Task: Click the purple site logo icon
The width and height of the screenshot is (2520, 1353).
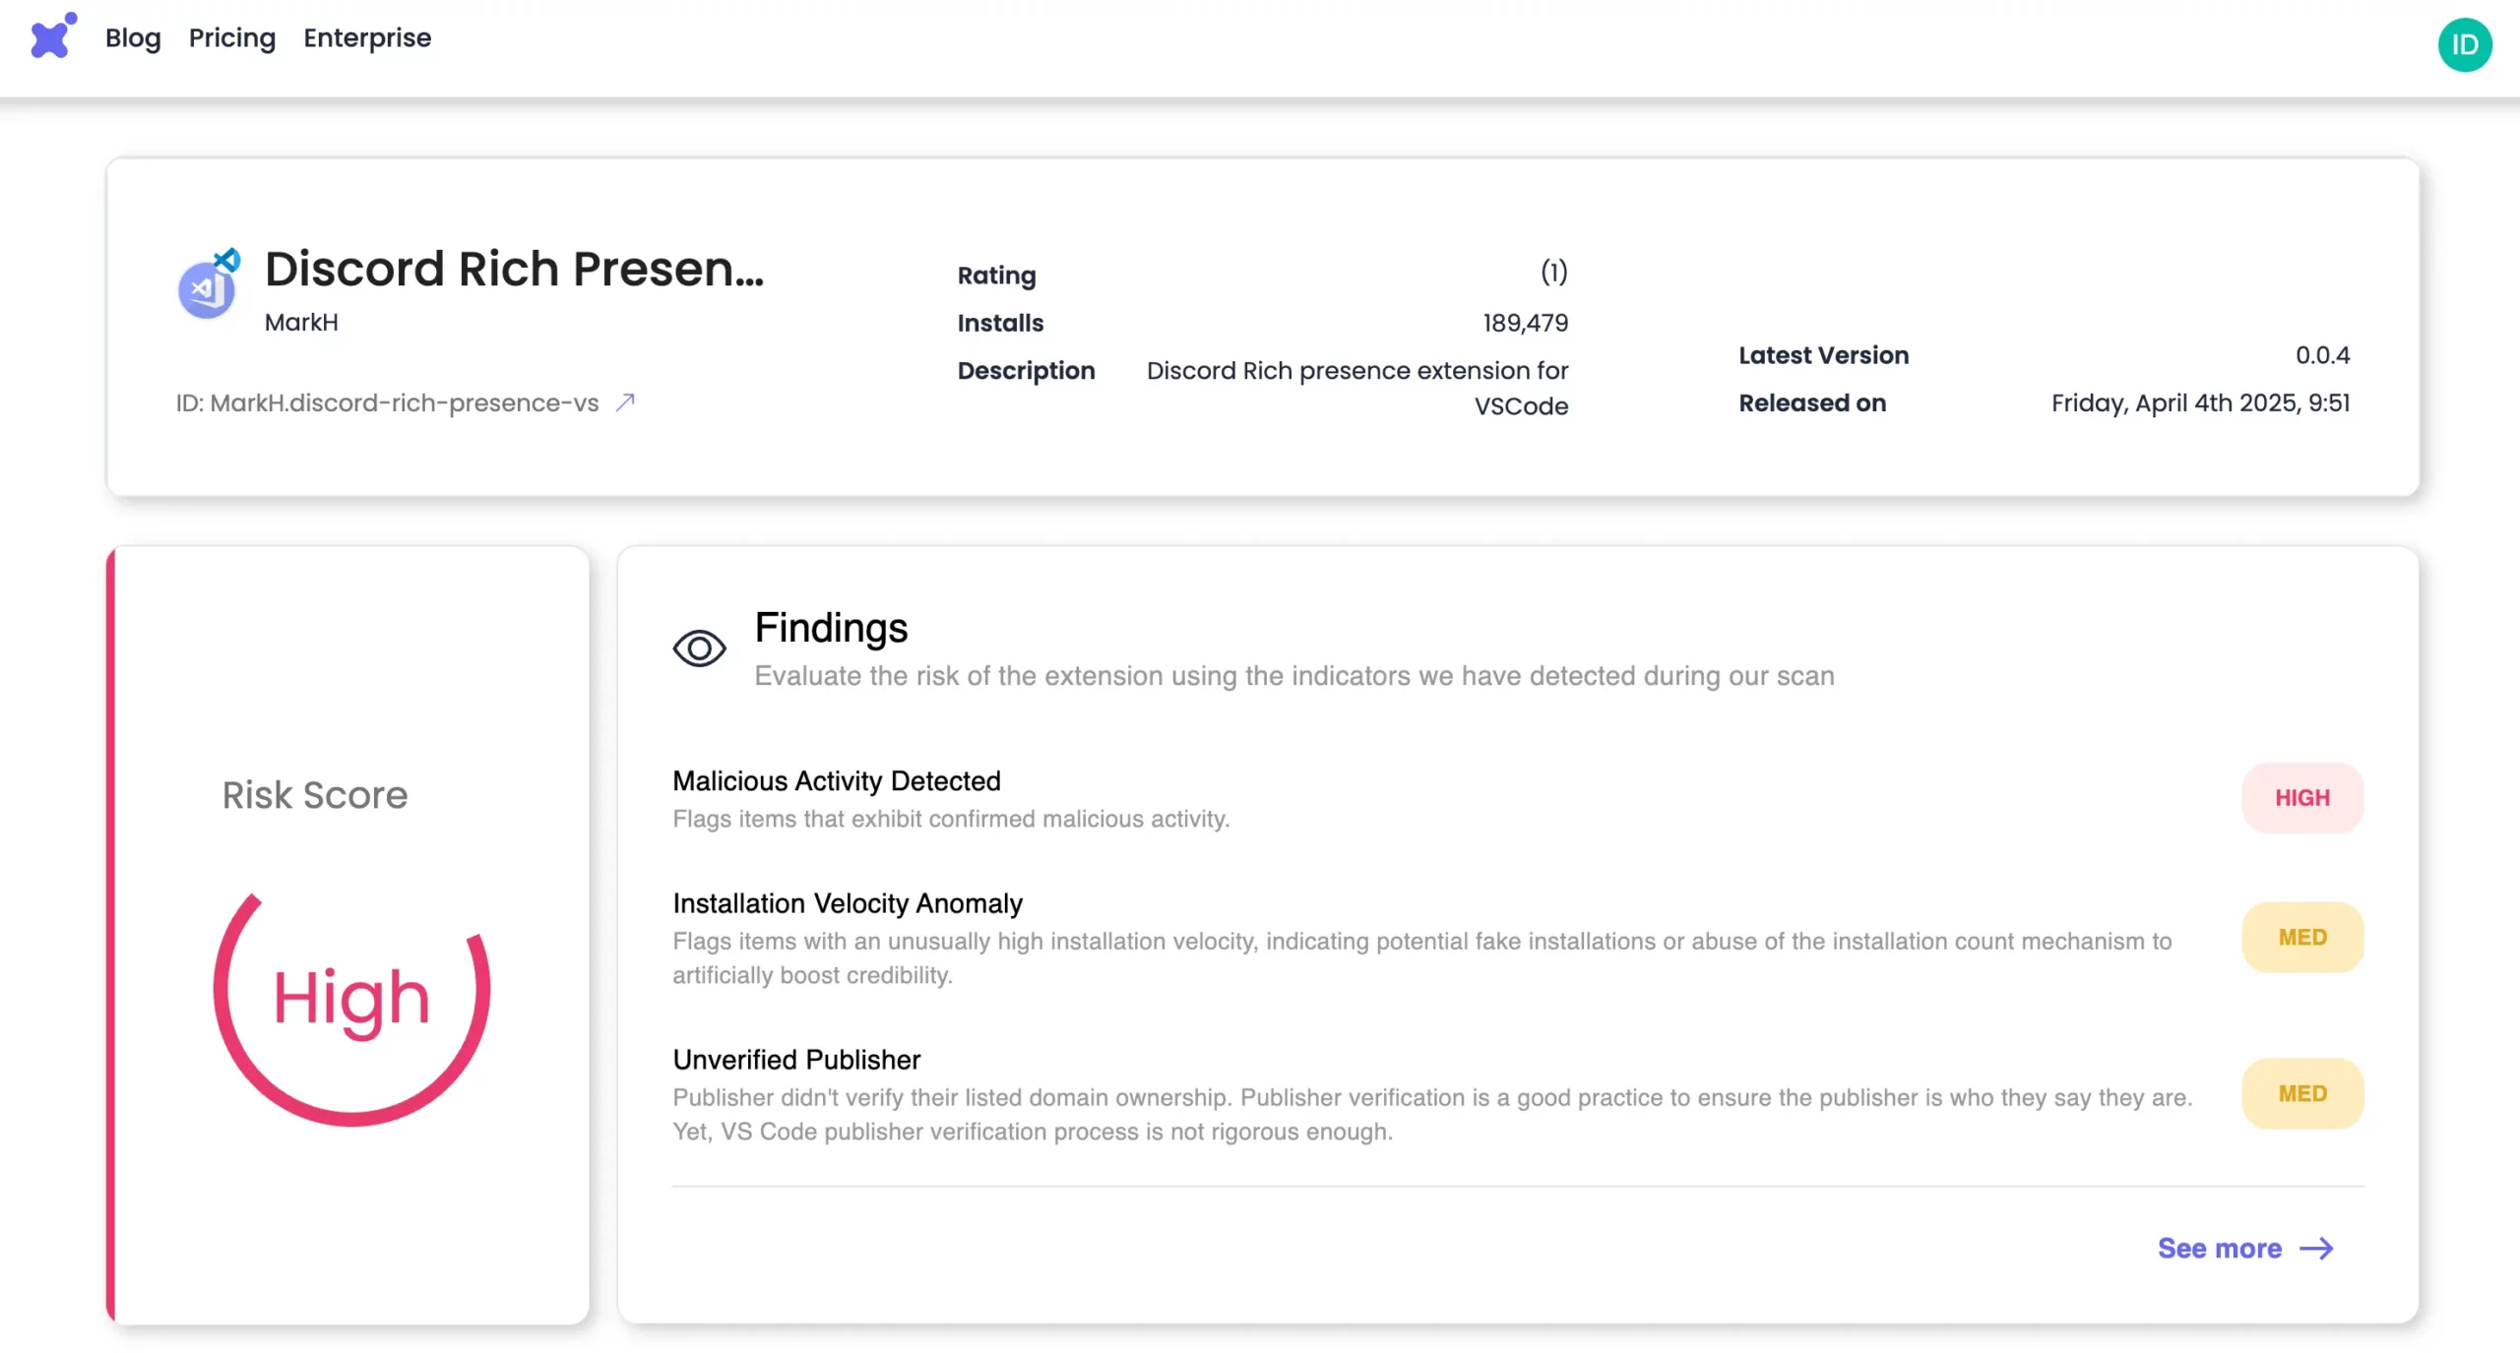Action: tap(53, 35)
